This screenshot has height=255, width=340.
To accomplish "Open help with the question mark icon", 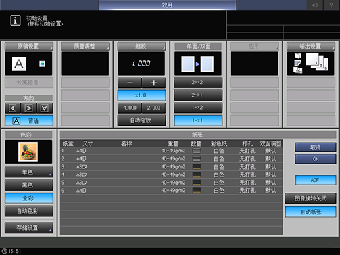I will pyautogui.click(x=331, y=5).
